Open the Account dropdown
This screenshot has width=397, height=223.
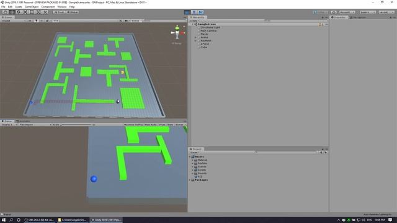tap(347, 12)
